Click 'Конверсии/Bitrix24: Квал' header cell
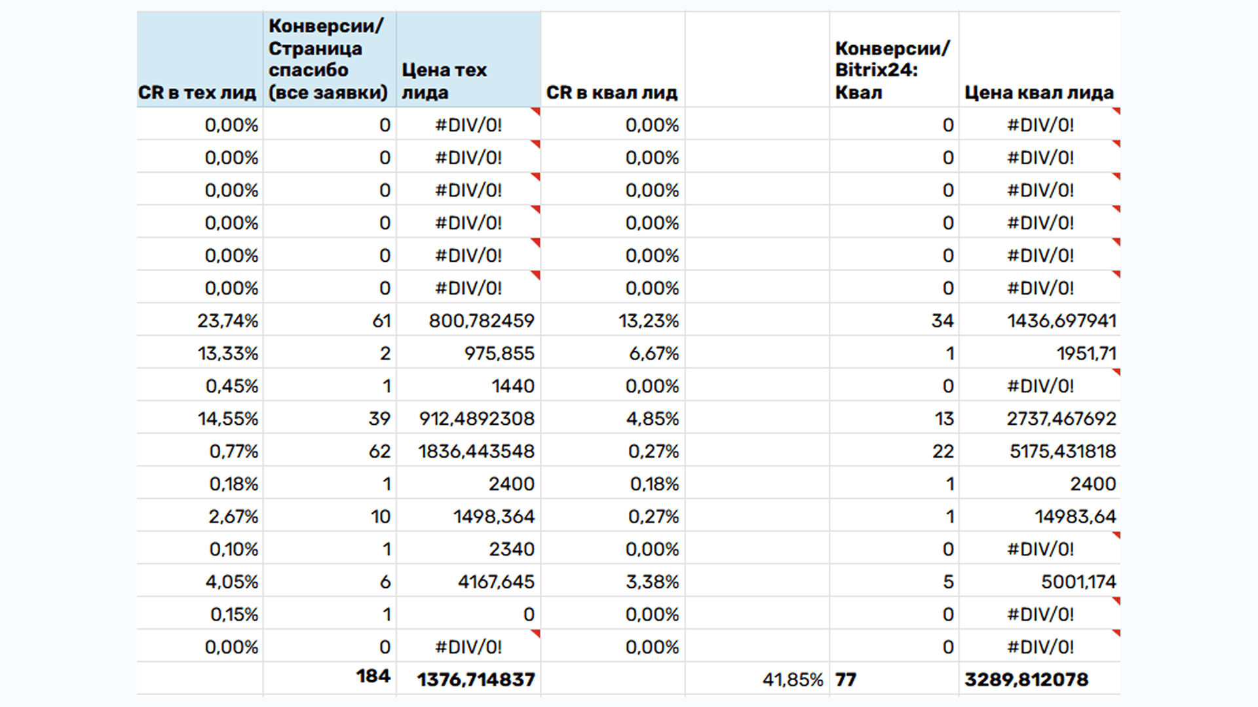The width and height of the screenshot is (1258, 707). coord(892,70)
